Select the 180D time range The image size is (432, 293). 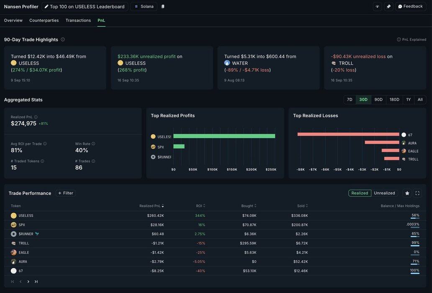click(394, 100)
